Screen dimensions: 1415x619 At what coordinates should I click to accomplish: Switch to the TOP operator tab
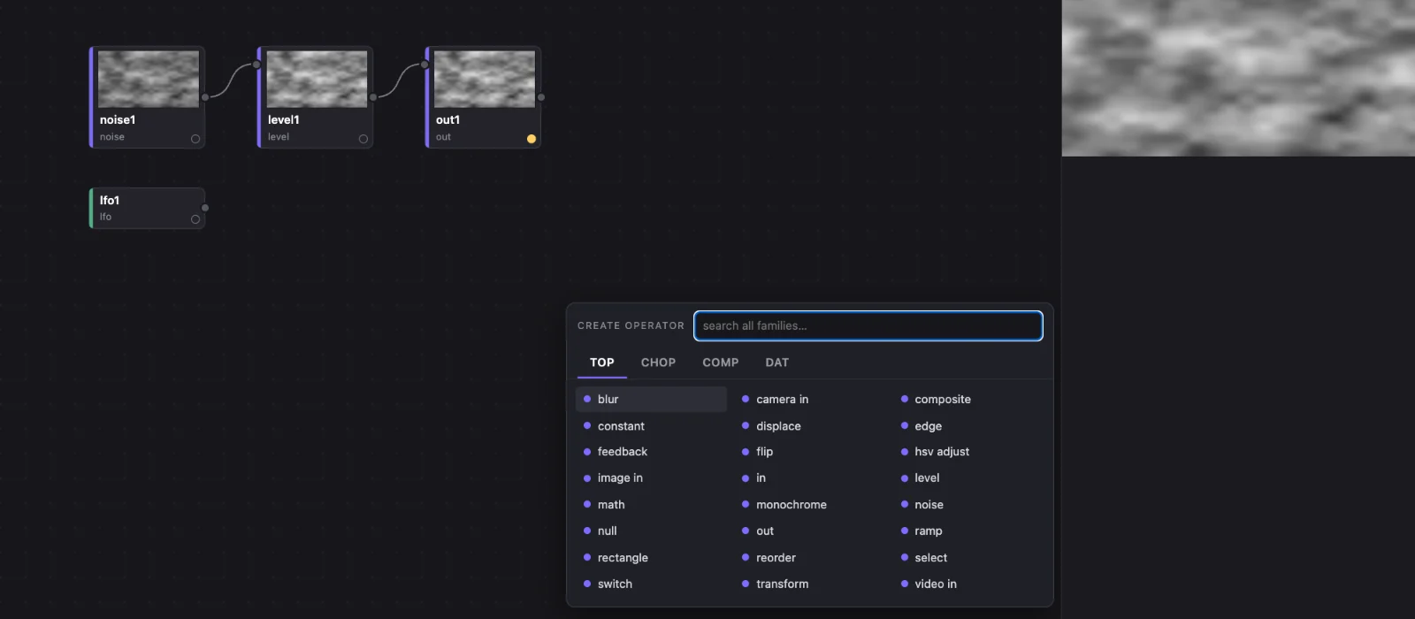[x=602, y=363]
